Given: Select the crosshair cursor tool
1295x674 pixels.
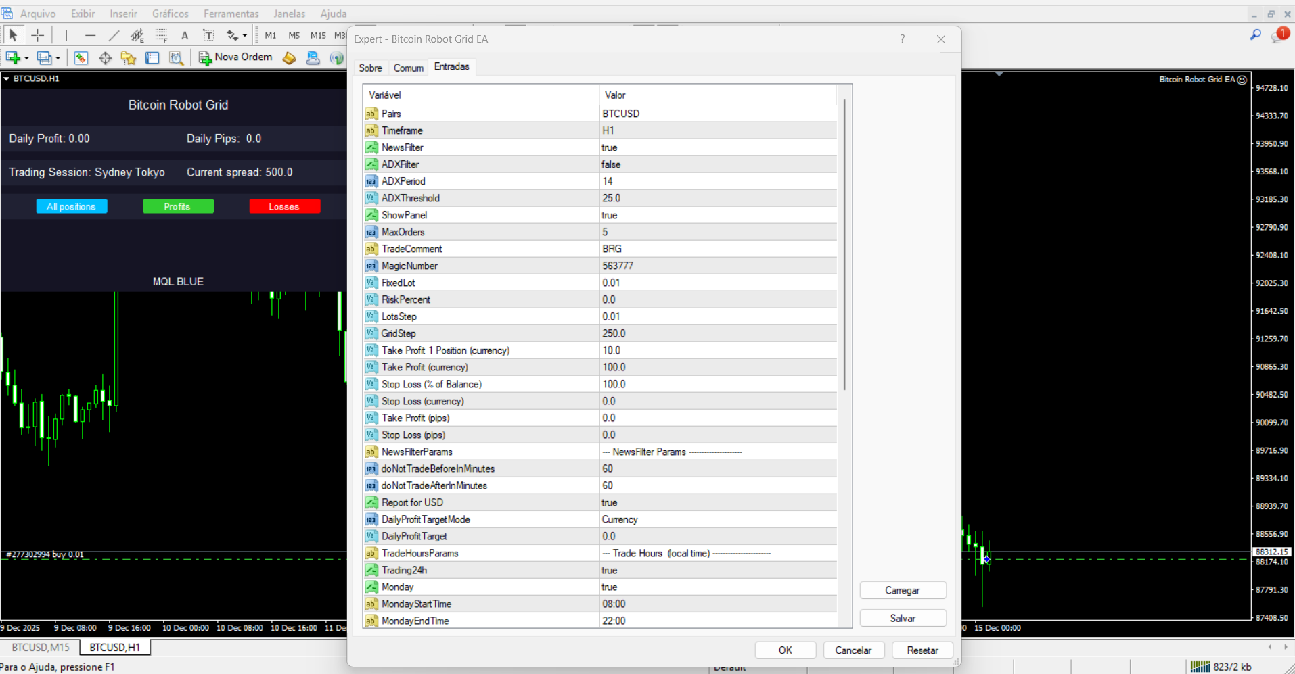Looking at the screenshot, I should 38,35.
